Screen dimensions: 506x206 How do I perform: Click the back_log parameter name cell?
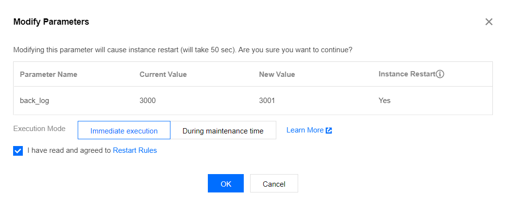coord(34,101)
